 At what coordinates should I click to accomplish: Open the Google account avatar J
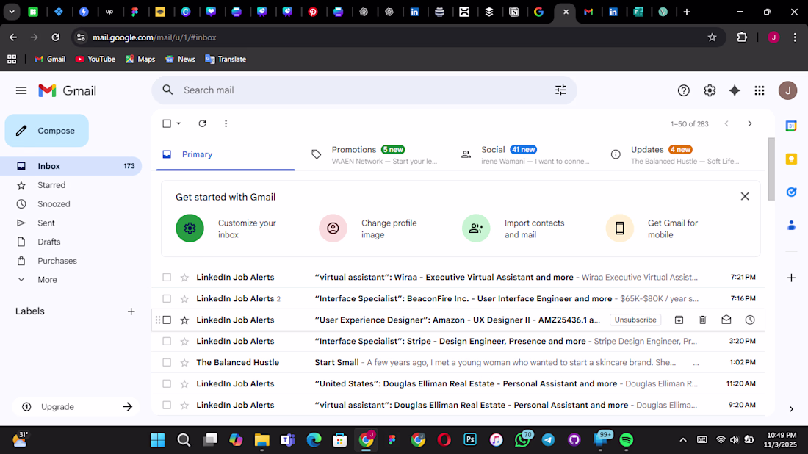pos(787,90)
